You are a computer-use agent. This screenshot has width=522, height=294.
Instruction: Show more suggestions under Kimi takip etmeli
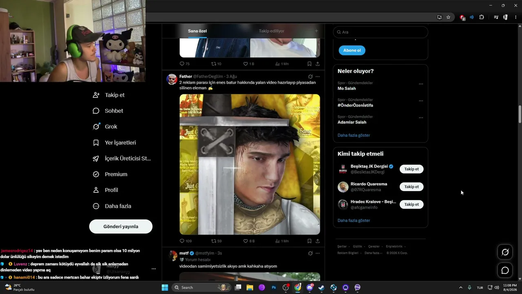(x=354, y=220)
